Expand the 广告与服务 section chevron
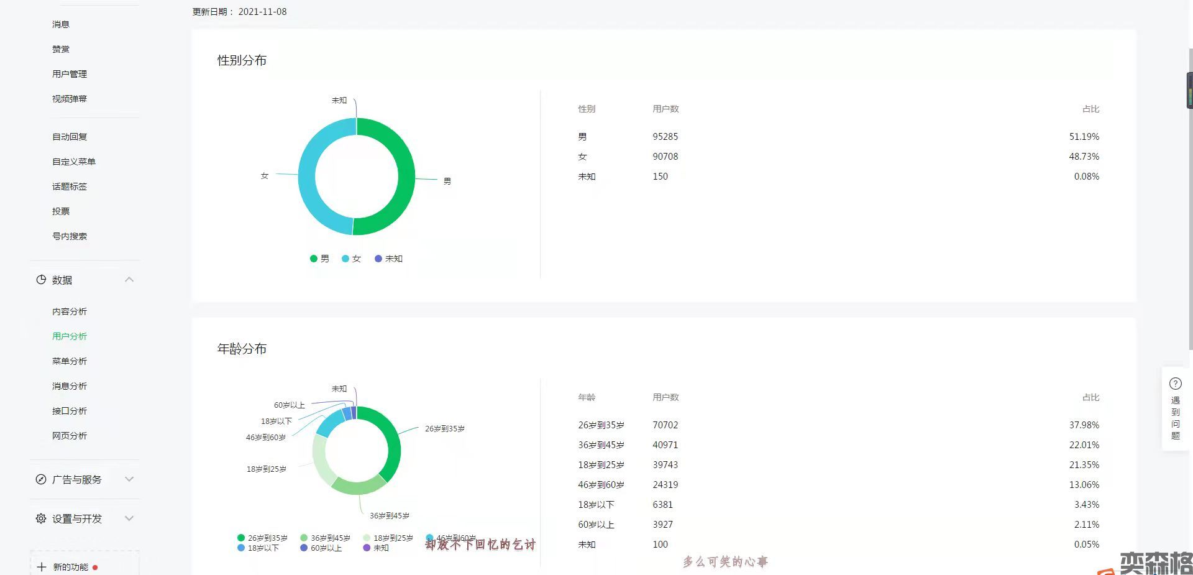This screenshot has height=575, width=1193. point(129,479)
